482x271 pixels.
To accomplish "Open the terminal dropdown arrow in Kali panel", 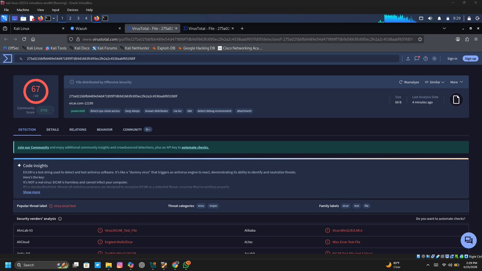I will [53, 18].
